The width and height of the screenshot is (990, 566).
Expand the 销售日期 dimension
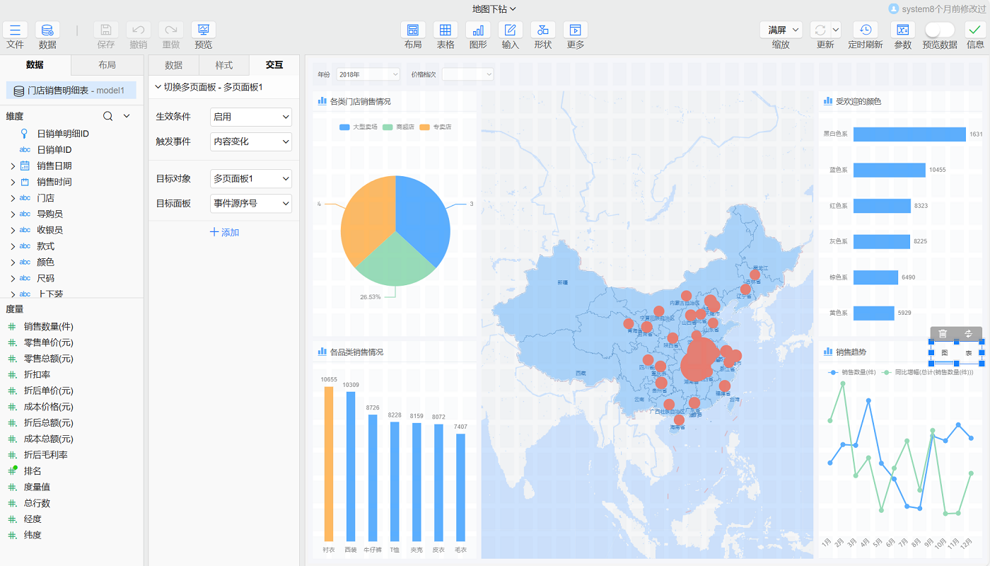pyautogui.click(x=13, y=166)
